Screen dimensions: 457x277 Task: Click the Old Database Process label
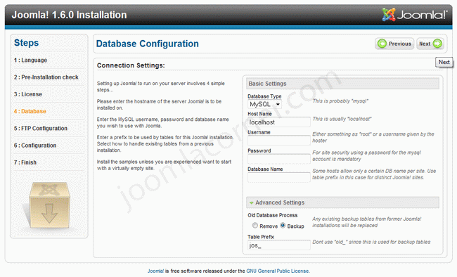(273, 215)
